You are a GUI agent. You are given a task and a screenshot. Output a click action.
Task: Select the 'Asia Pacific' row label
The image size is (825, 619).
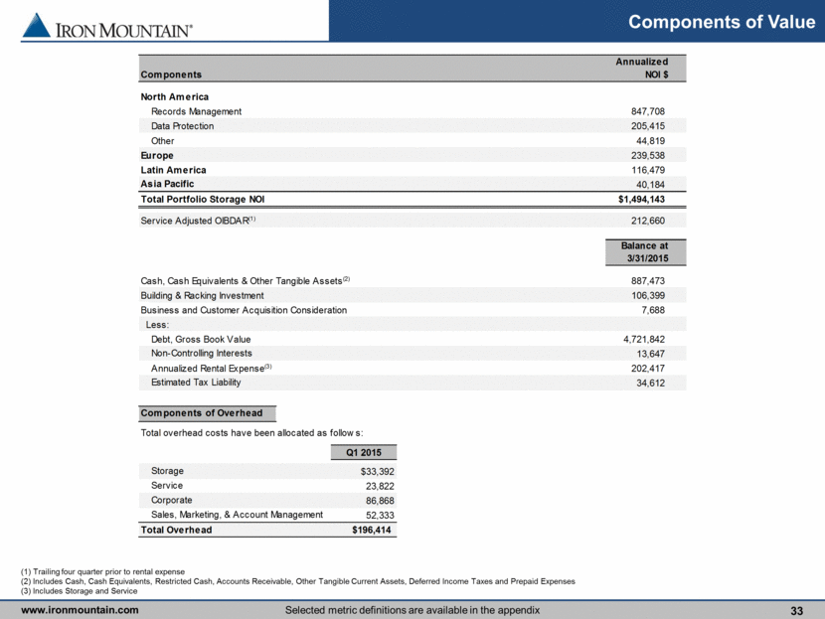tap(167, 184)
